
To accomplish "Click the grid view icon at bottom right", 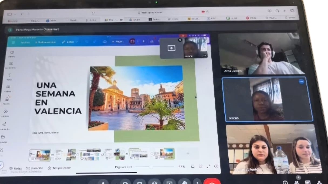I will click(200, 167).
